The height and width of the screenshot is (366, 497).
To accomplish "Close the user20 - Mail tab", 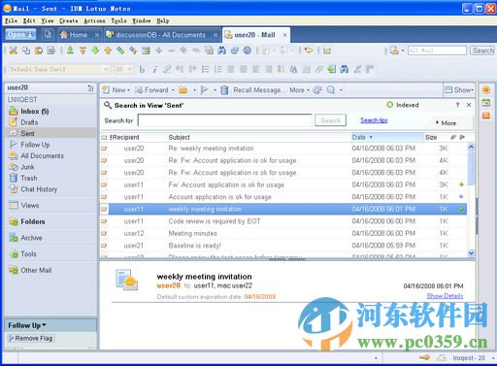I will coord(284,35).
